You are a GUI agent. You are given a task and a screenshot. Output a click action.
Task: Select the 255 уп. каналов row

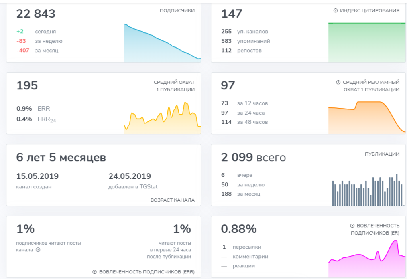click(244, 32)
